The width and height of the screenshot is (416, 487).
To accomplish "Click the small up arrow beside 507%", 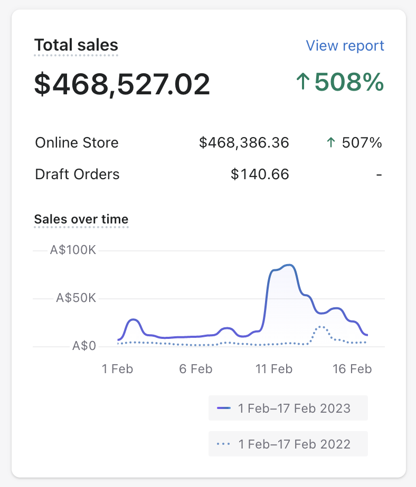I will (x=331, y=143).
